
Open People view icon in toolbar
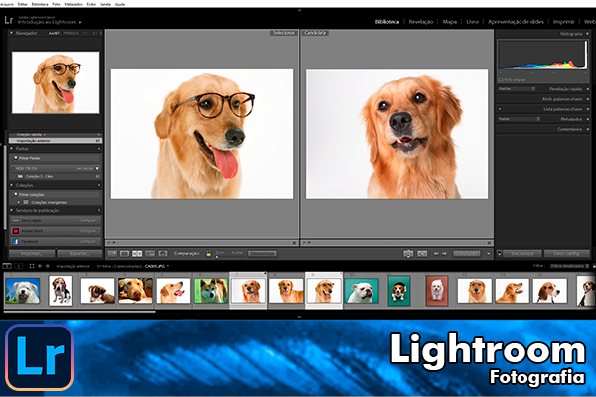tap(162, 253)
